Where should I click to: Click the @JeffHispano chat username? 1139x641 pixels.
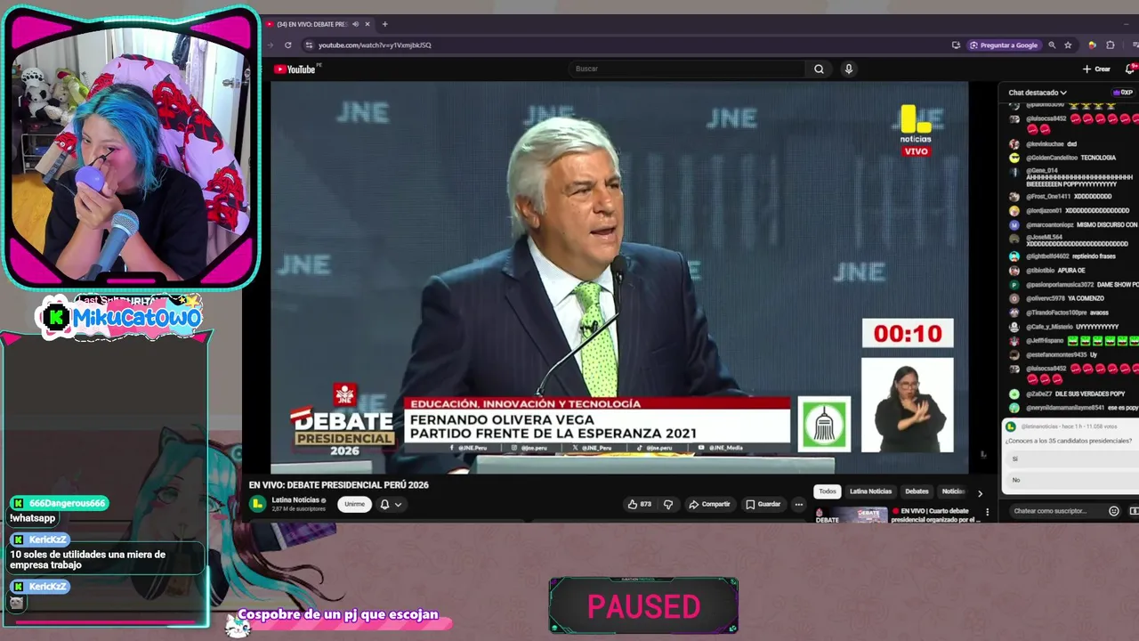click(1046, 340)
